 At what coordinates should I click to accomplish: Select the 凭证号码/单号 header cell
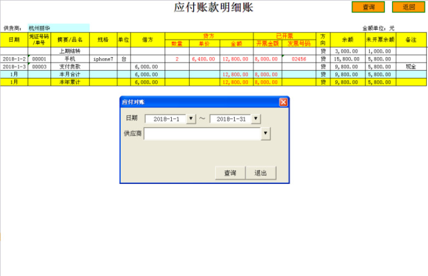(40, 40)
